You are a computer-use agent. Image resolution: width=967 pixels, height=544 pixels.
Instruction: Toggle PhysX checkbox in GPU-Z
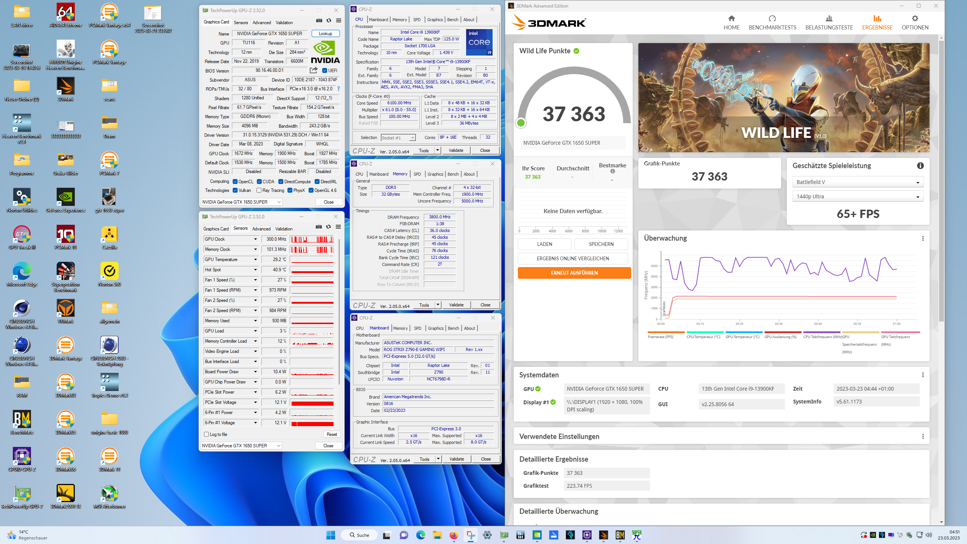tap(290, 190)
